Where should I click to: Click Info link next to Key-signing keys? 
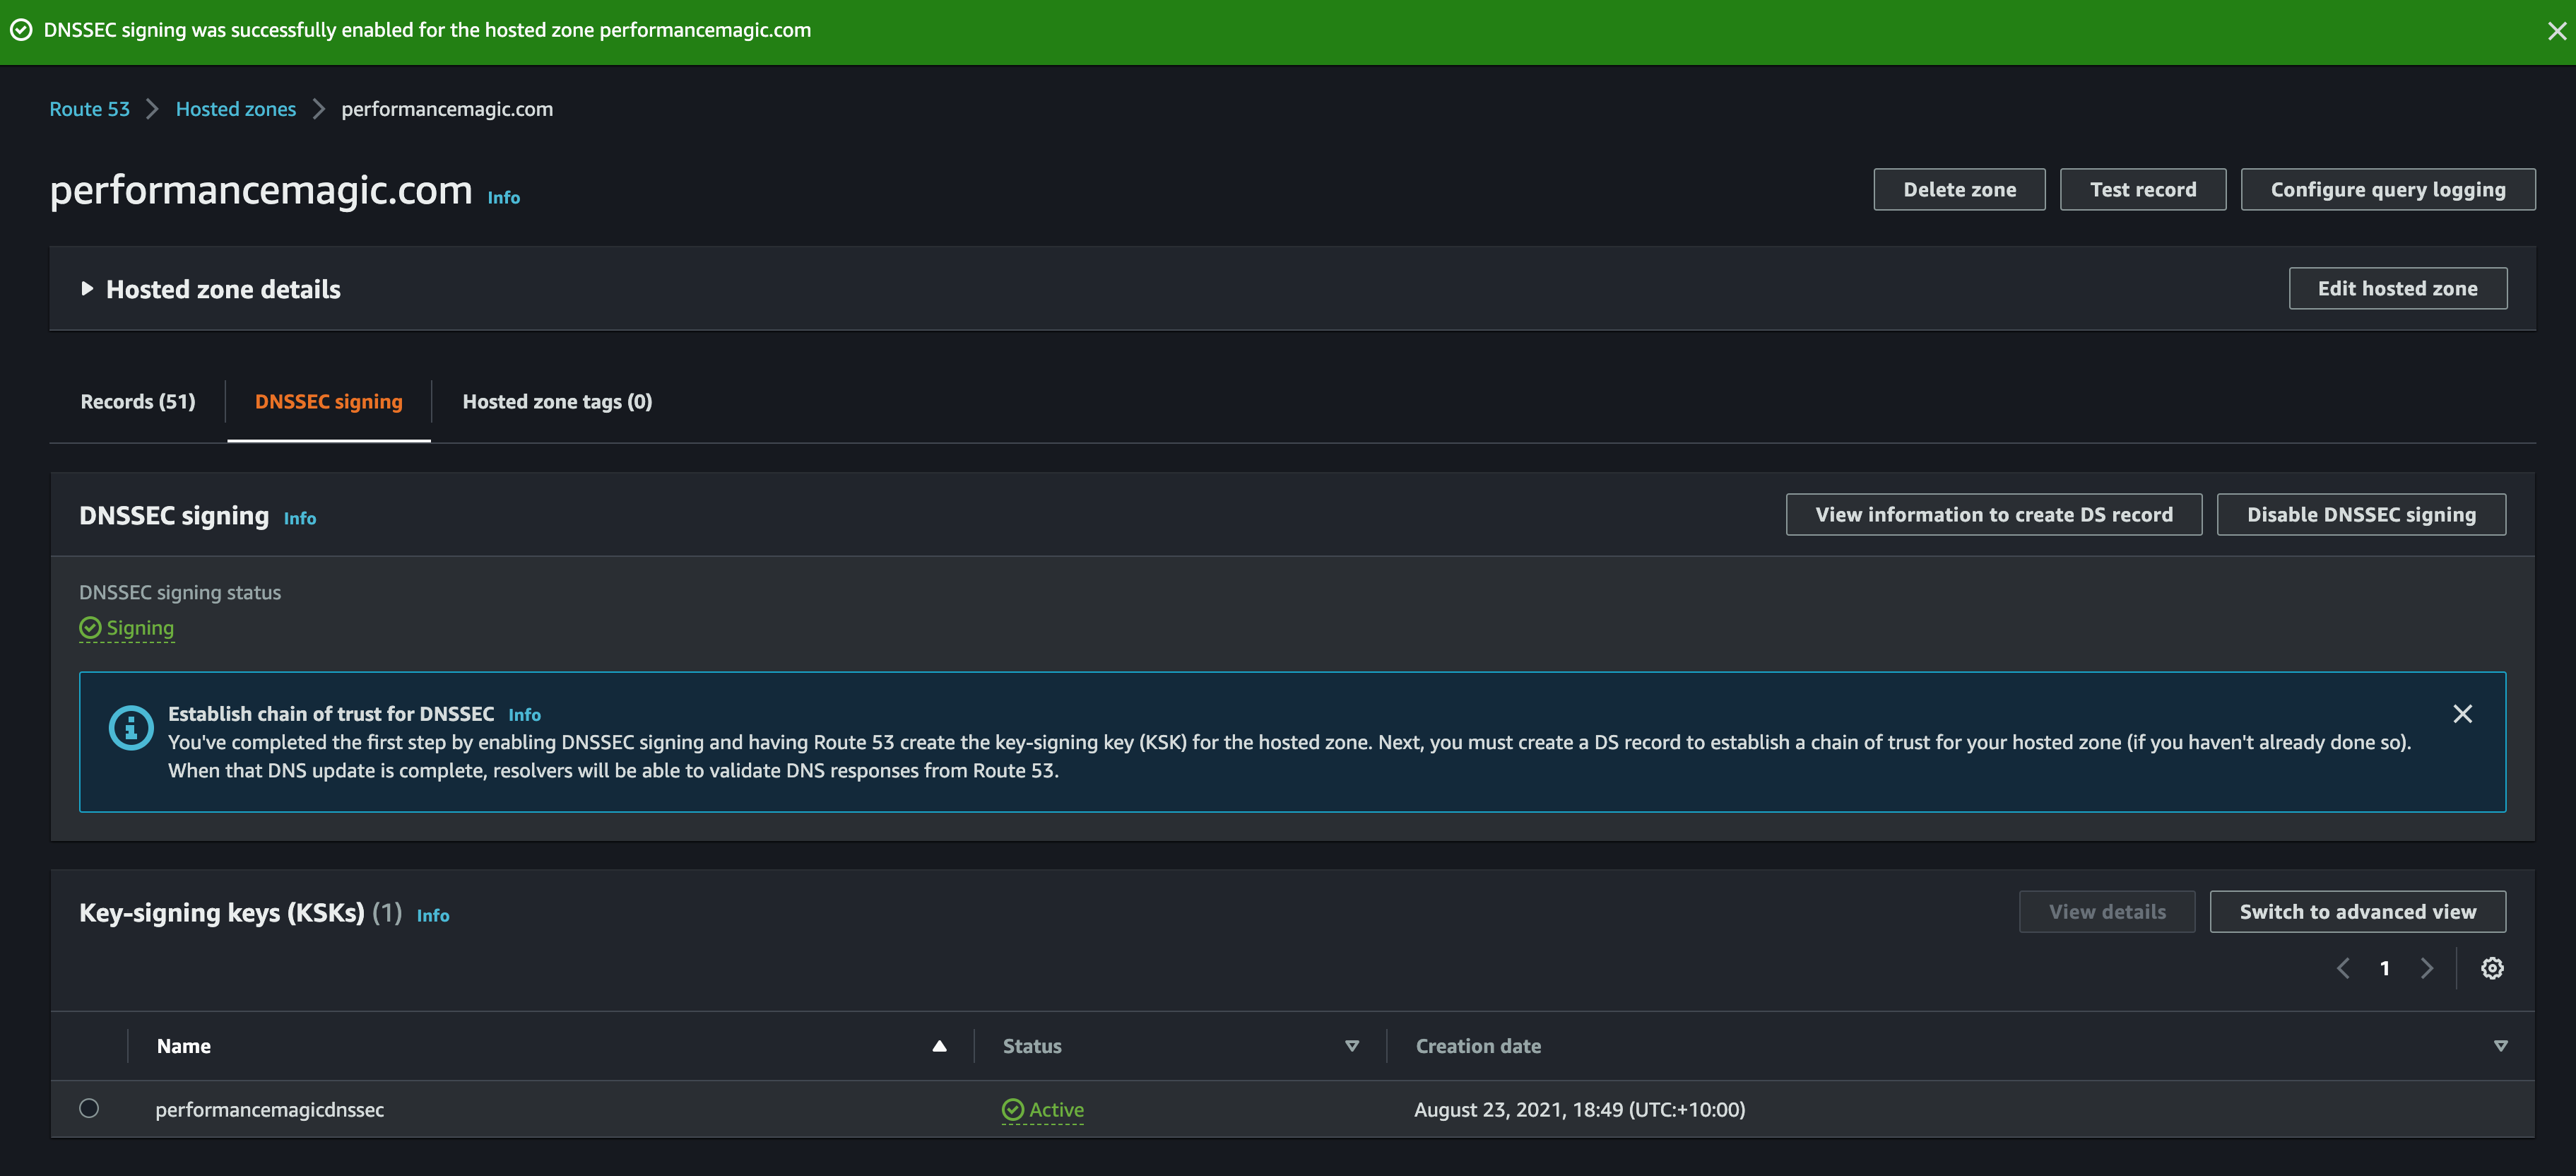coord(433,916)
